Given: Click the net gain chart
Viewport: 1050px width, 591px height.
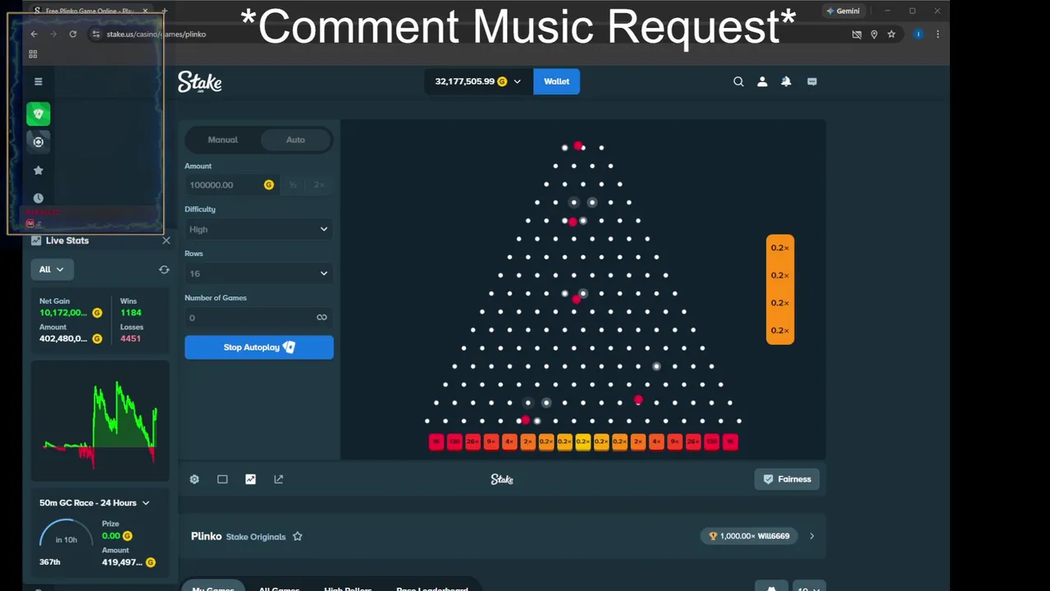Looking at the screenshot, I should click(100, 421).
